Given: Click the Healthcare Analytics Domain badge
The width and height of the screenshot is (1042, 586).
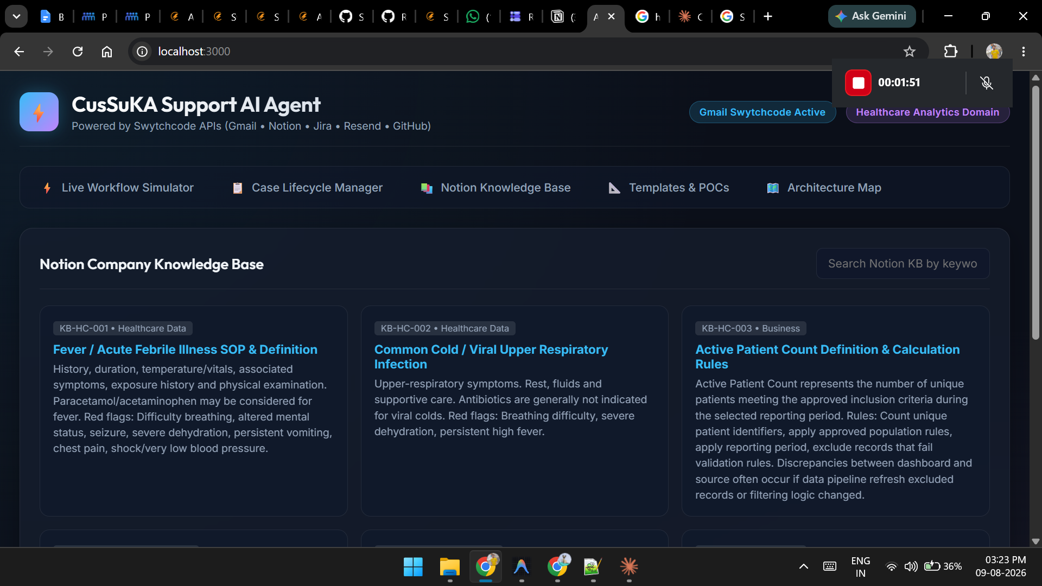Looking at the screenshot, I should pos(927,112).
